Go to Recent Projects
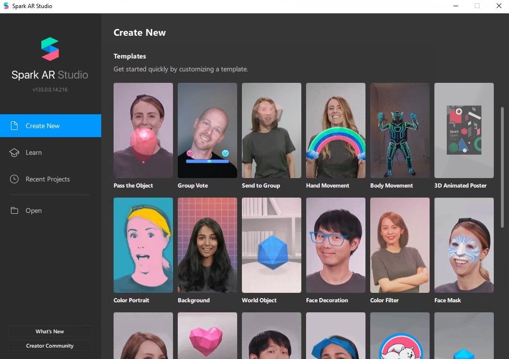The height and width of the screenshot is (359, 509). [x=48, y=179]
